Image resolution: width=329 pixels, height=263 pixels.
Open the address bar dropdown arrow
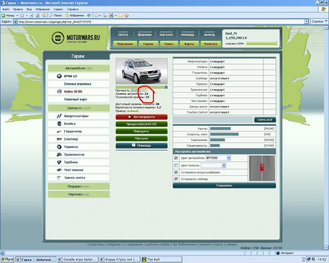pos(307,22)
